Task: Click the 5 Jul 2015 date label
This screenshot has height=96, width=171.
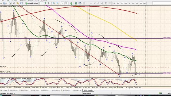Action: pos(120,87)
